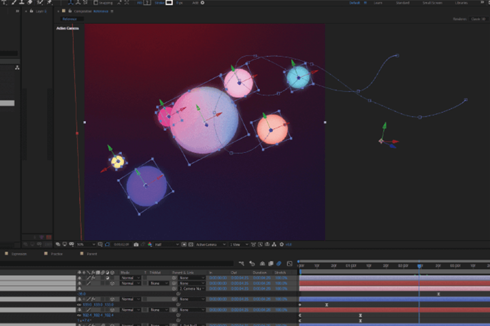Open the 1 View layout dropdown
The width and height of the screenshot is (490, 326).
(239, 244)
